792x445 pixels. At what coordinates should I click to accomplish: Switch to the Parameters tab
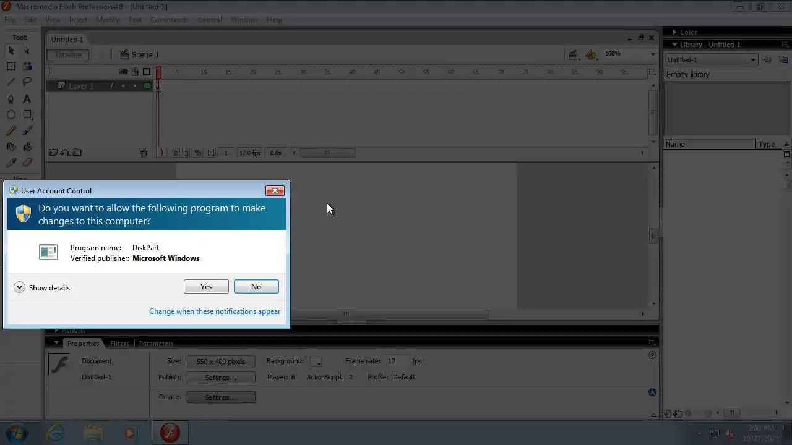tap(157, 344)
